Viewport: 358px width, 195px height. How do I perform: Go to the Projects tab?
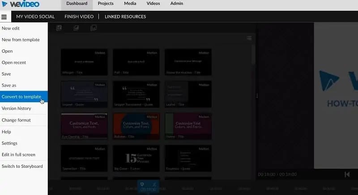[106, 4]
